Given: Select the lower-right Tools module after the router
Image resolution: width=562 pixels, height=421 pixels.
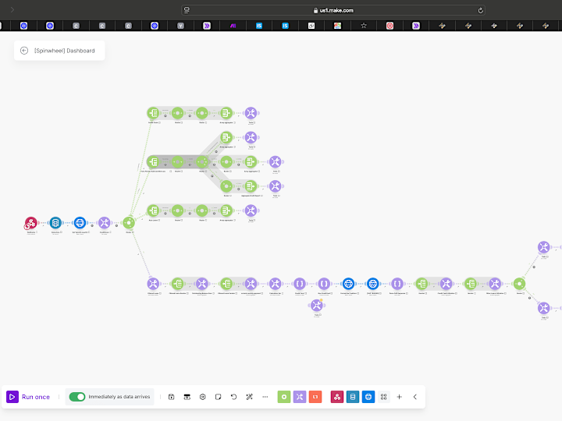Looking at the screenshot, I should point(544,308).
